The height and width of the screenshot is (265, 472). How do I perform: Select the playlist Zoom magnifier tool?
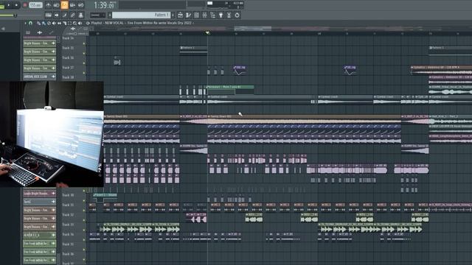click(74, 23)
